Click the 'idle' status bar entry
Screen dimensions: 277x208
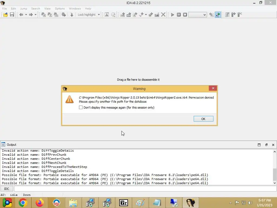pos(14,195)
